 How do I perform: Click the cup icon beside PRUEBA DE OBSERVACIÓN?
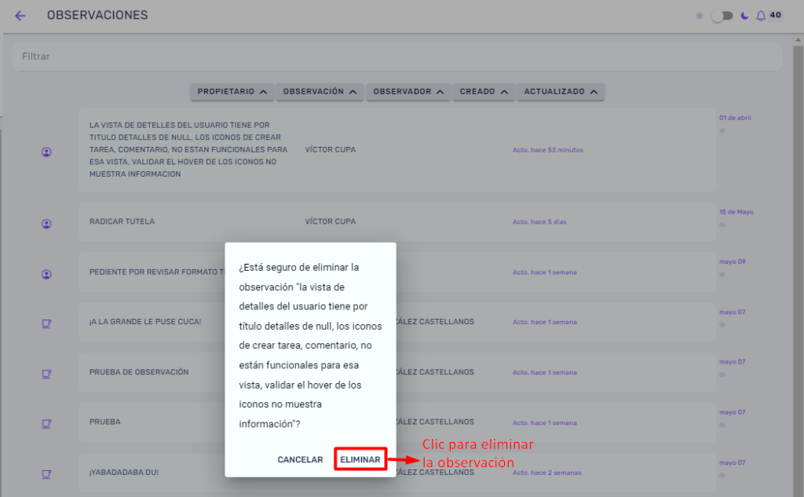(46, 374)
